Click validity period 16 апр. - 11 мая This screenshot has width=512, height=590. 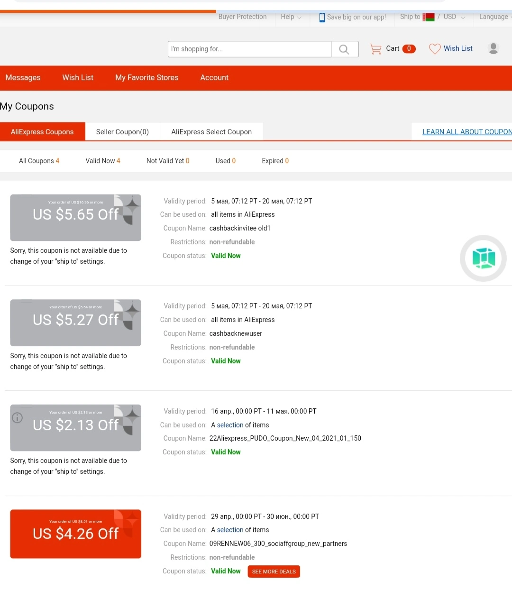pos(264,411)
